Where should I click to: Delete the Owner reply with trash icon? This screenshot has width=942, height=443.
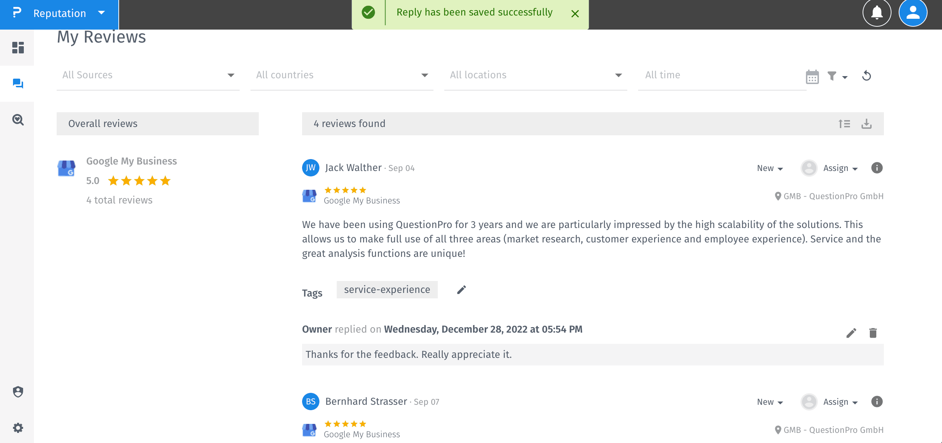[873, 333]
